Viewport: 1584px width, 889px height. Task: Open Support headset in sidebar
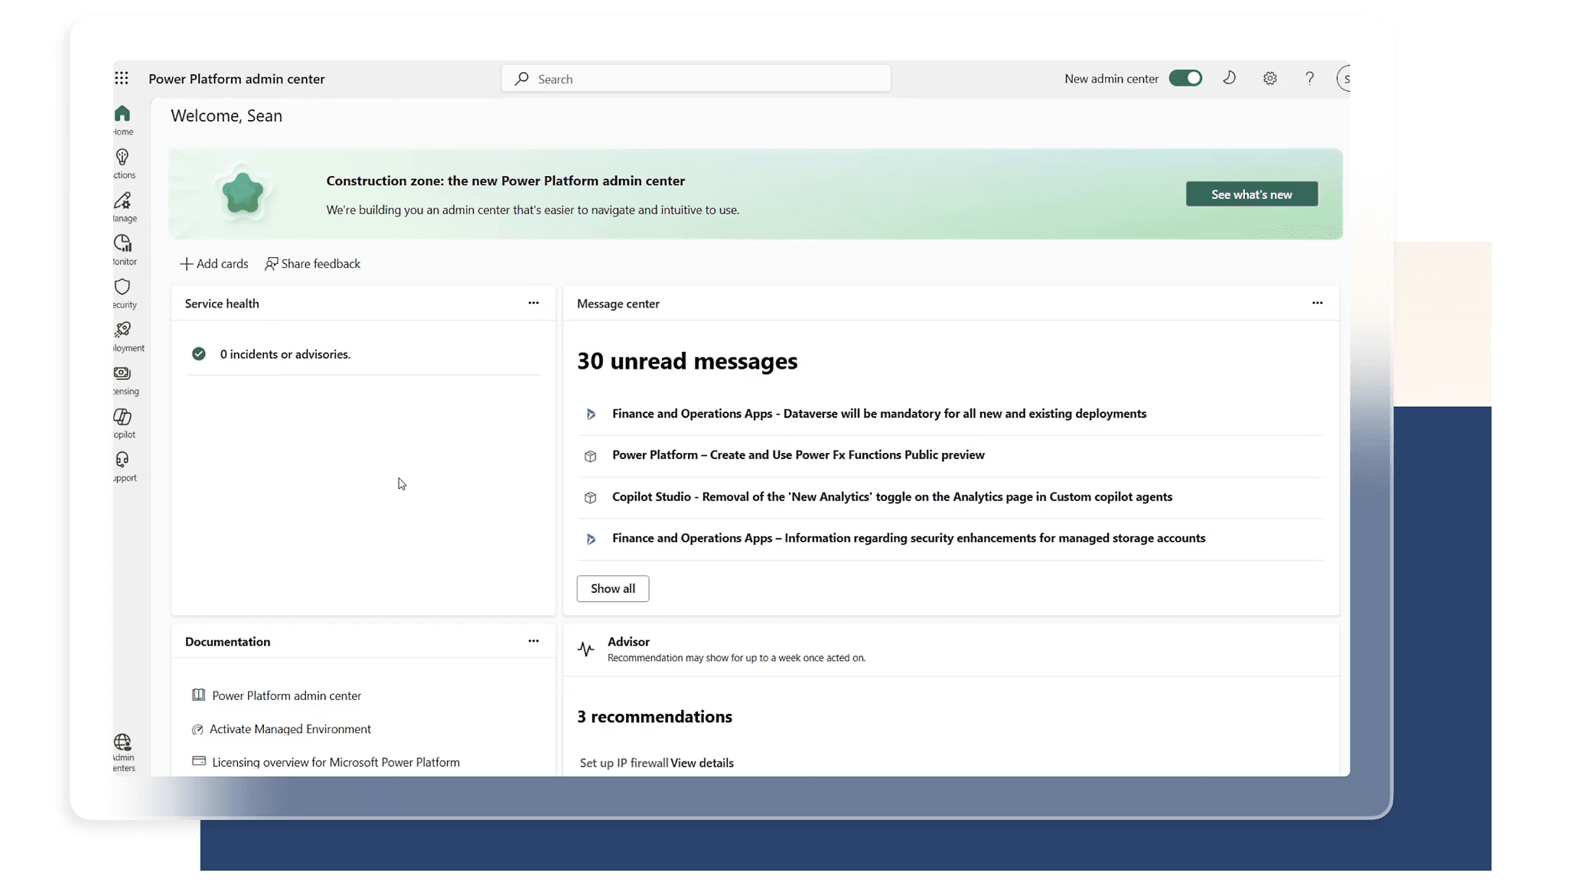122,466
